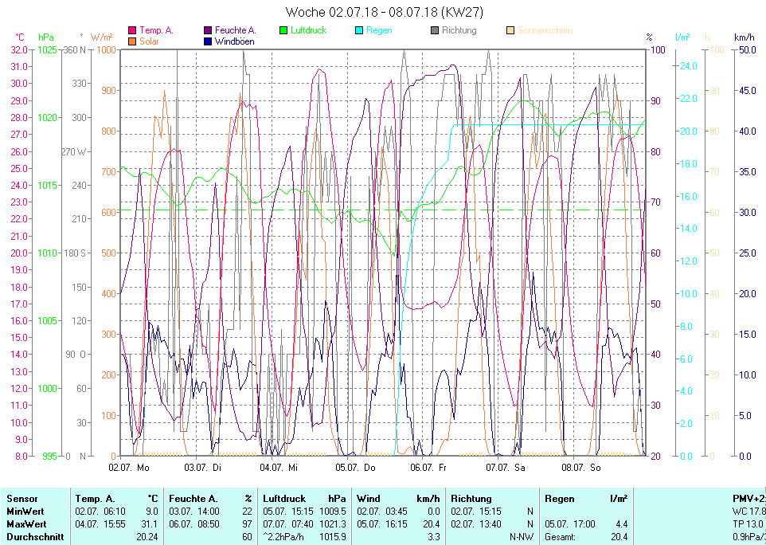Click the 'TP 13.0' value in the table
This screenshot has height=545, width=766.
[x=749, y=524]
